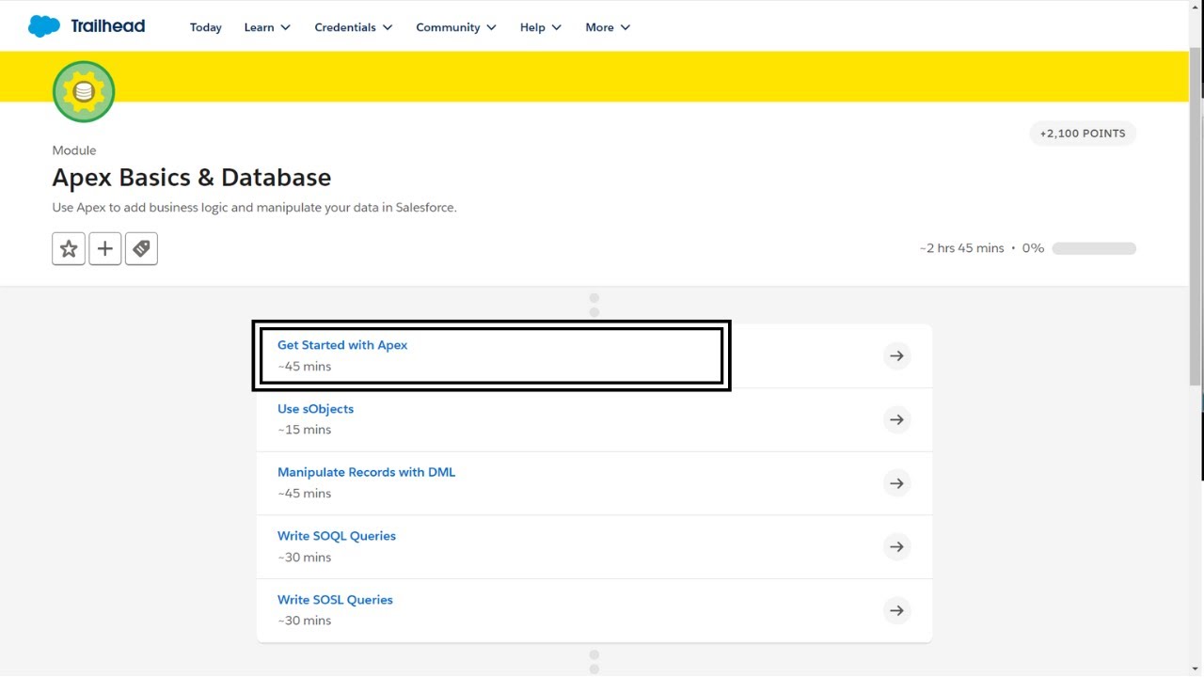This screenshot has width=1204, height=677.
Task: Open the Get Started with Apex unit
Action: point(342,345)
